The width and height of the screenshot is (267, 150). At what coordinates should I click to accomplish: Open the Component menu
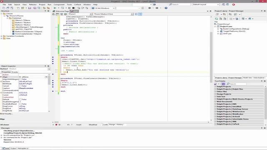59,5
